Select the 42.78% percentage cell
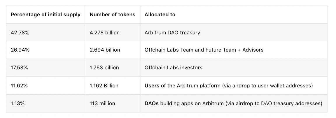Viewport: 336px width, 118px height. pos(45,32)
